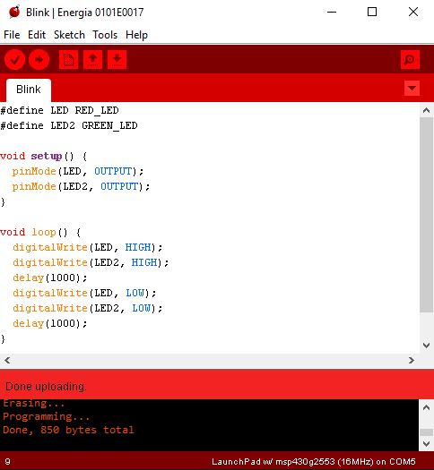The image size is (434, 470).
Task: Open the Sketch menu
Action: coord(69,35)
